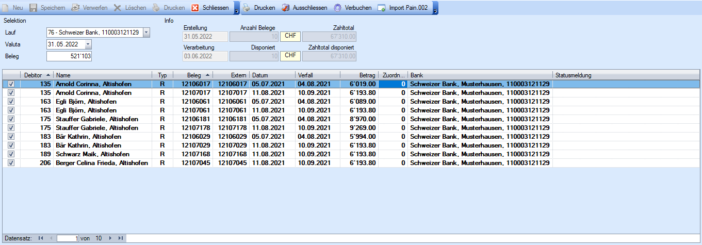
Task: Go to the last record in navigator
Action: [x=120, y=238]
